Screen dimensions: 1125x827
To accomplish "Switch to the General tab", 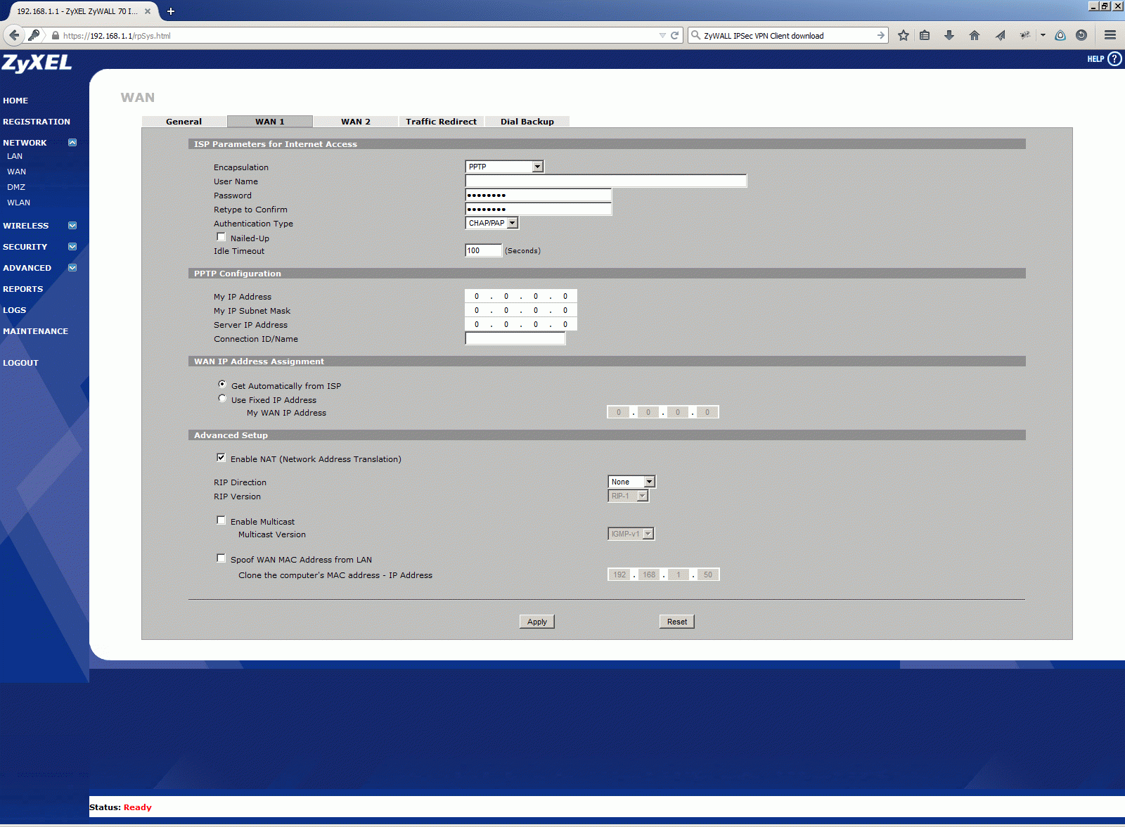I will 184,122.
